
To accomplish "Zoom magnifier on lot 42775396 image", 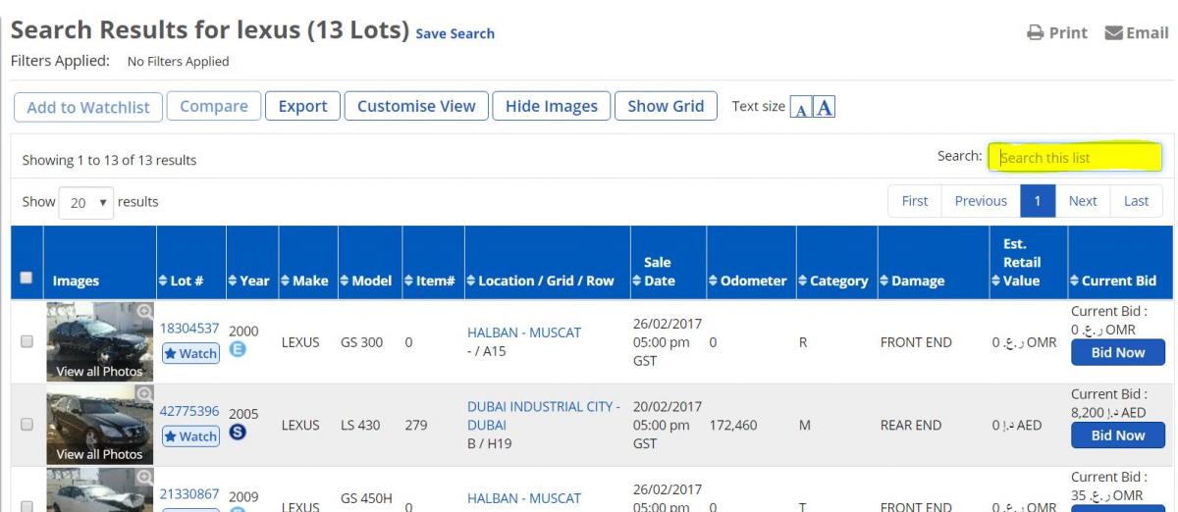I will [x=146, y=392].
